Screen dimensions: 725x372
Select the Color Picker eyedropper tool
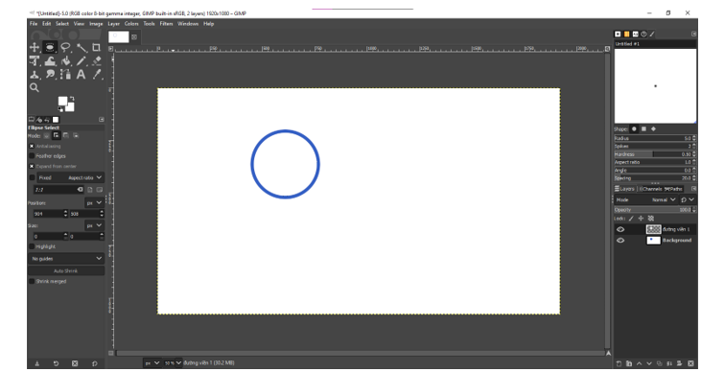[97, 75]
